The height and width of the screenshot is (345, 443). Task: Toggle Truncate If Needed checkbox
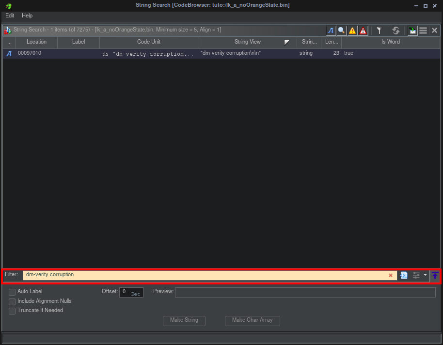pos(12,311)
